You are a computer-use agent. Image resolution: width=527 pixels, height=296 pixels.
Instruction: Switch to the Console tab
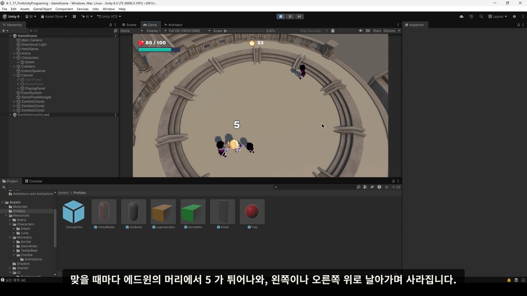(x=33, y=181)
